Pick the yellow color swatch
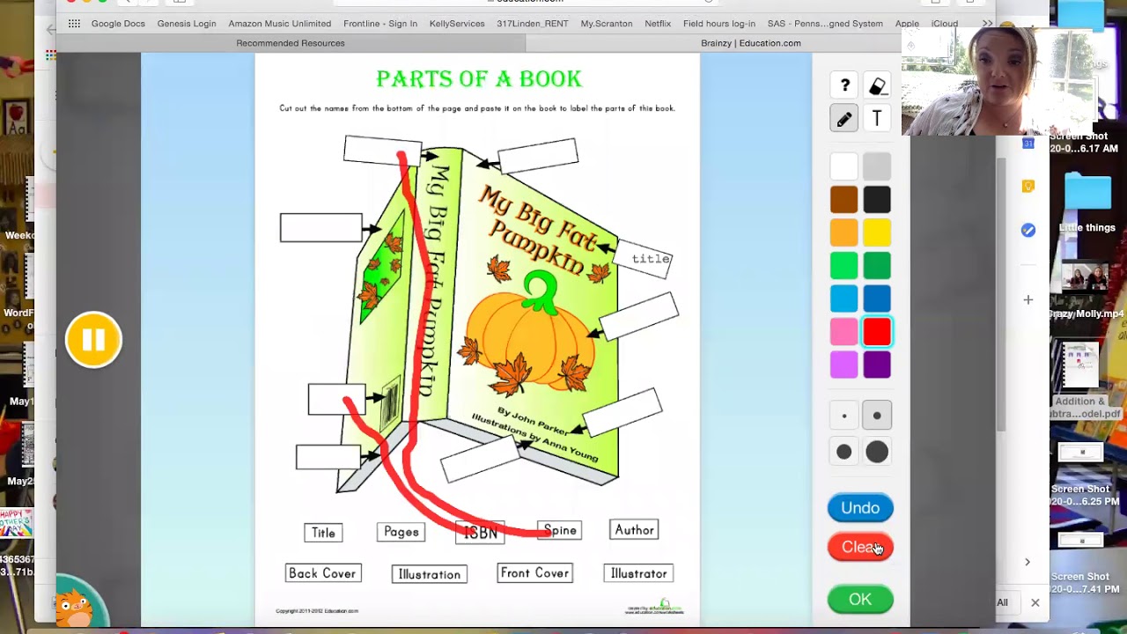 (x=877, y=232)
